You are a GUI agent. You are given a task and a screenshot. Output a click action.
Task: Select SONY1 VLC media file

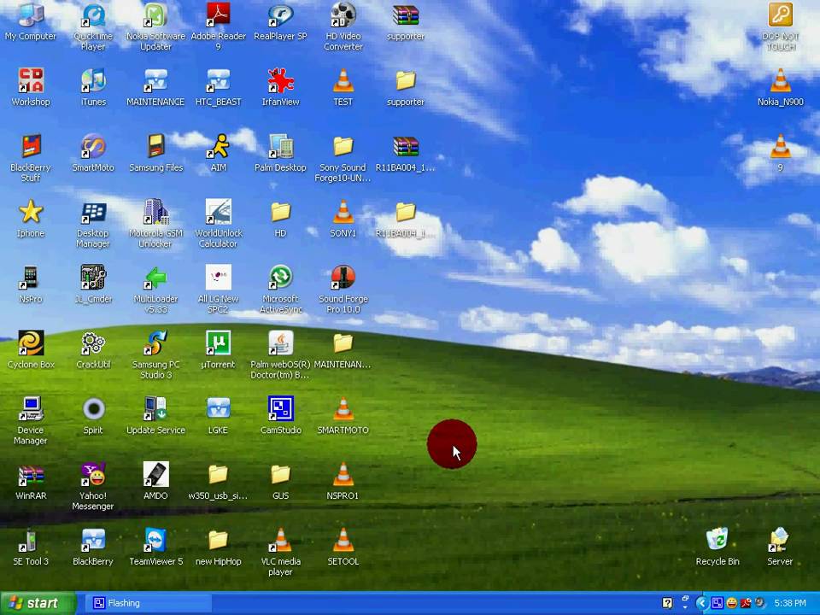pos(343,212)
